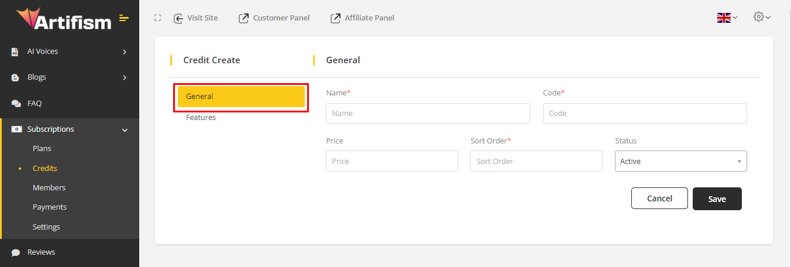
Task: Collapse sidebar using the hamburger icon
Action: [123, 18]
